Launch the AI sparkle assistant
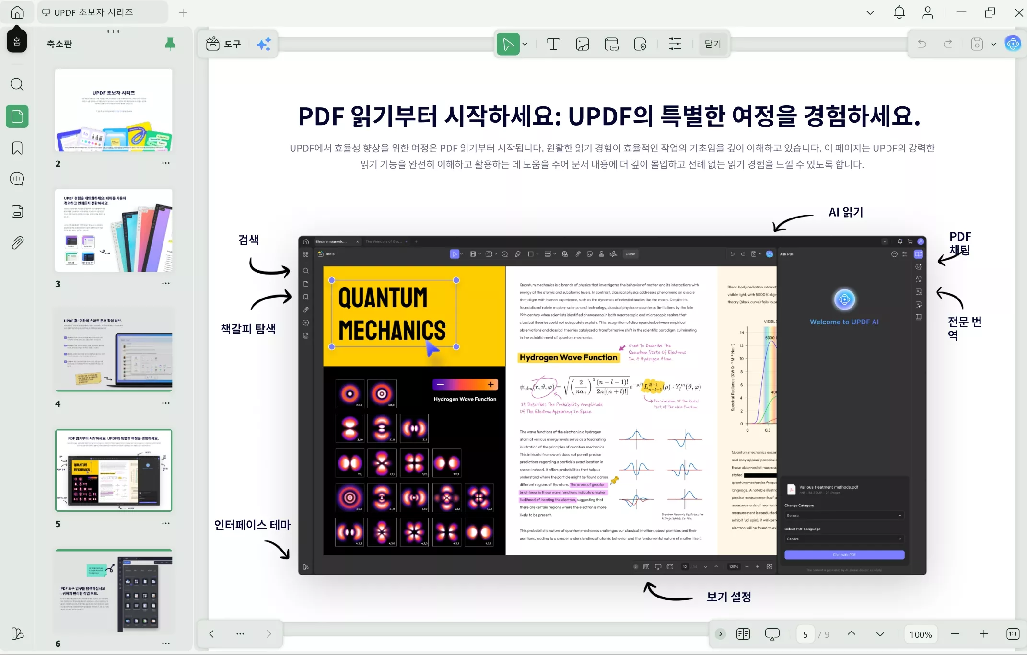The width and height of the screenshot is (1027, 655). 264,44
